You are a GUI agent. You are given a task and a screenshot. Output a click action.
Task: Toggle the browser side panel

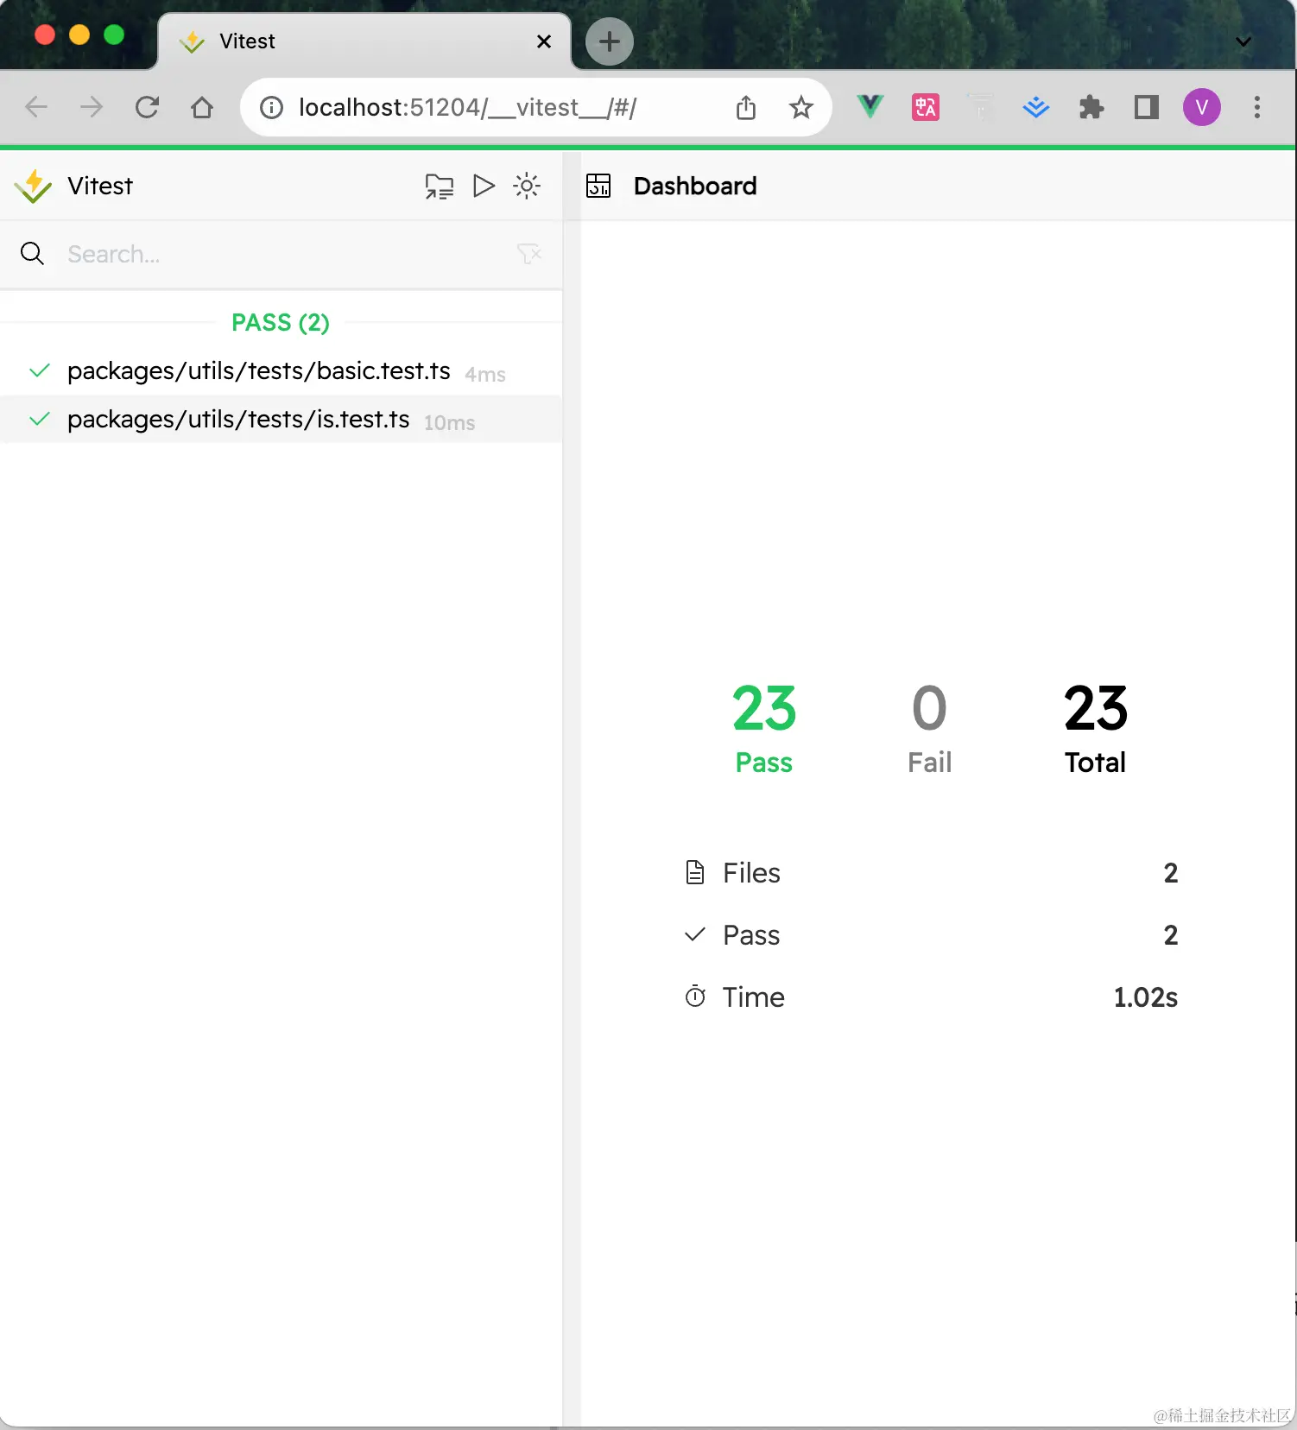[x=1147, y=107]
